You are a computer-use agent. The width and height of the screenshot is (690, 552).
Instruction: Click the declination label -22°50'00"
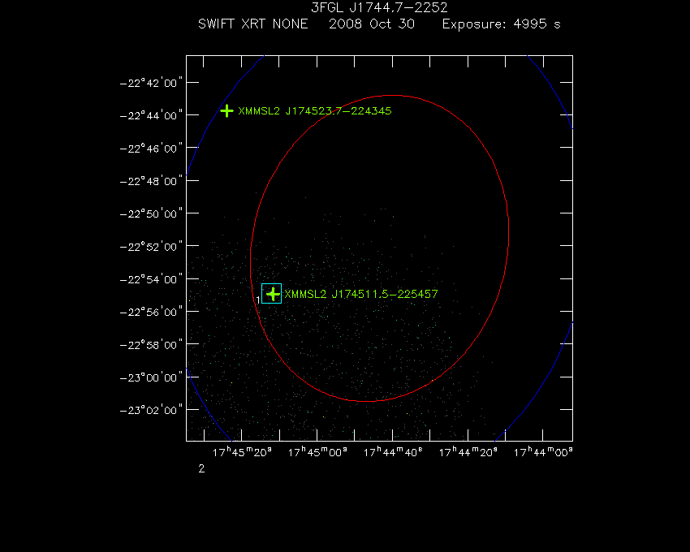click(x=151, y=213)
